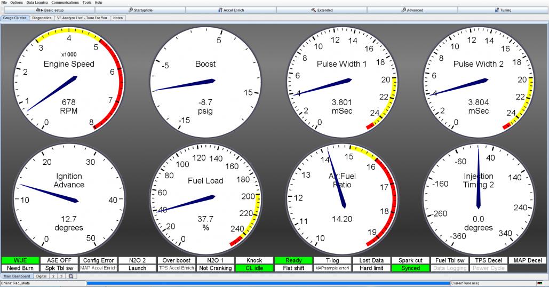
Task: Switch to the Digital dashboard tab
Action: 42,276
